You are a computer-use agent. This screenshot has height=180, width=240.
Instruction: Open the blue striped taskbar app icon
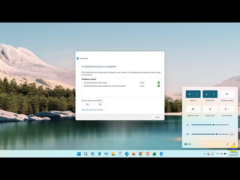tap(99, 154)
